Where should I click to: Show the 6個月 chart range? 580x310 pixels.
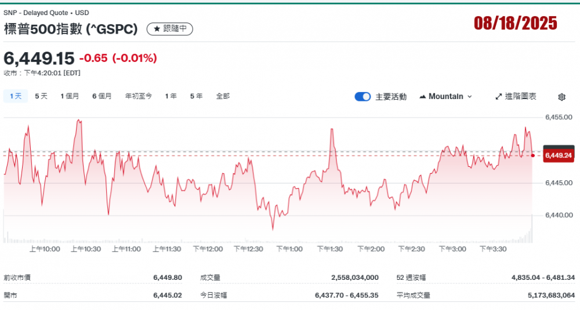click(x=101, y=96)
